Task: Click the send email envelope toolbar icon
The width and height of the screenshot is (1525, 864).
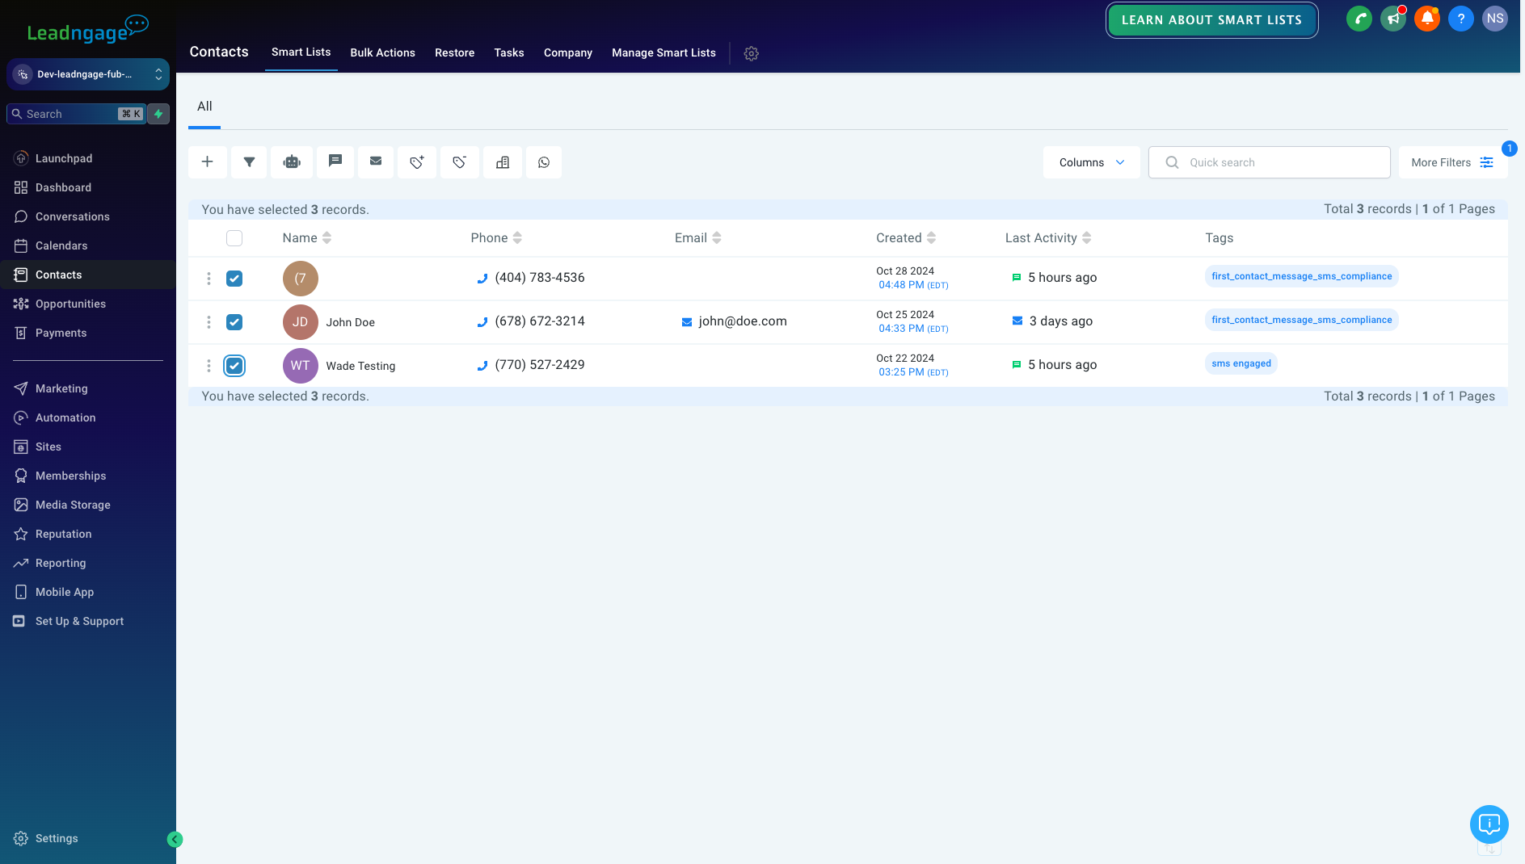Action: pos(376,162)
